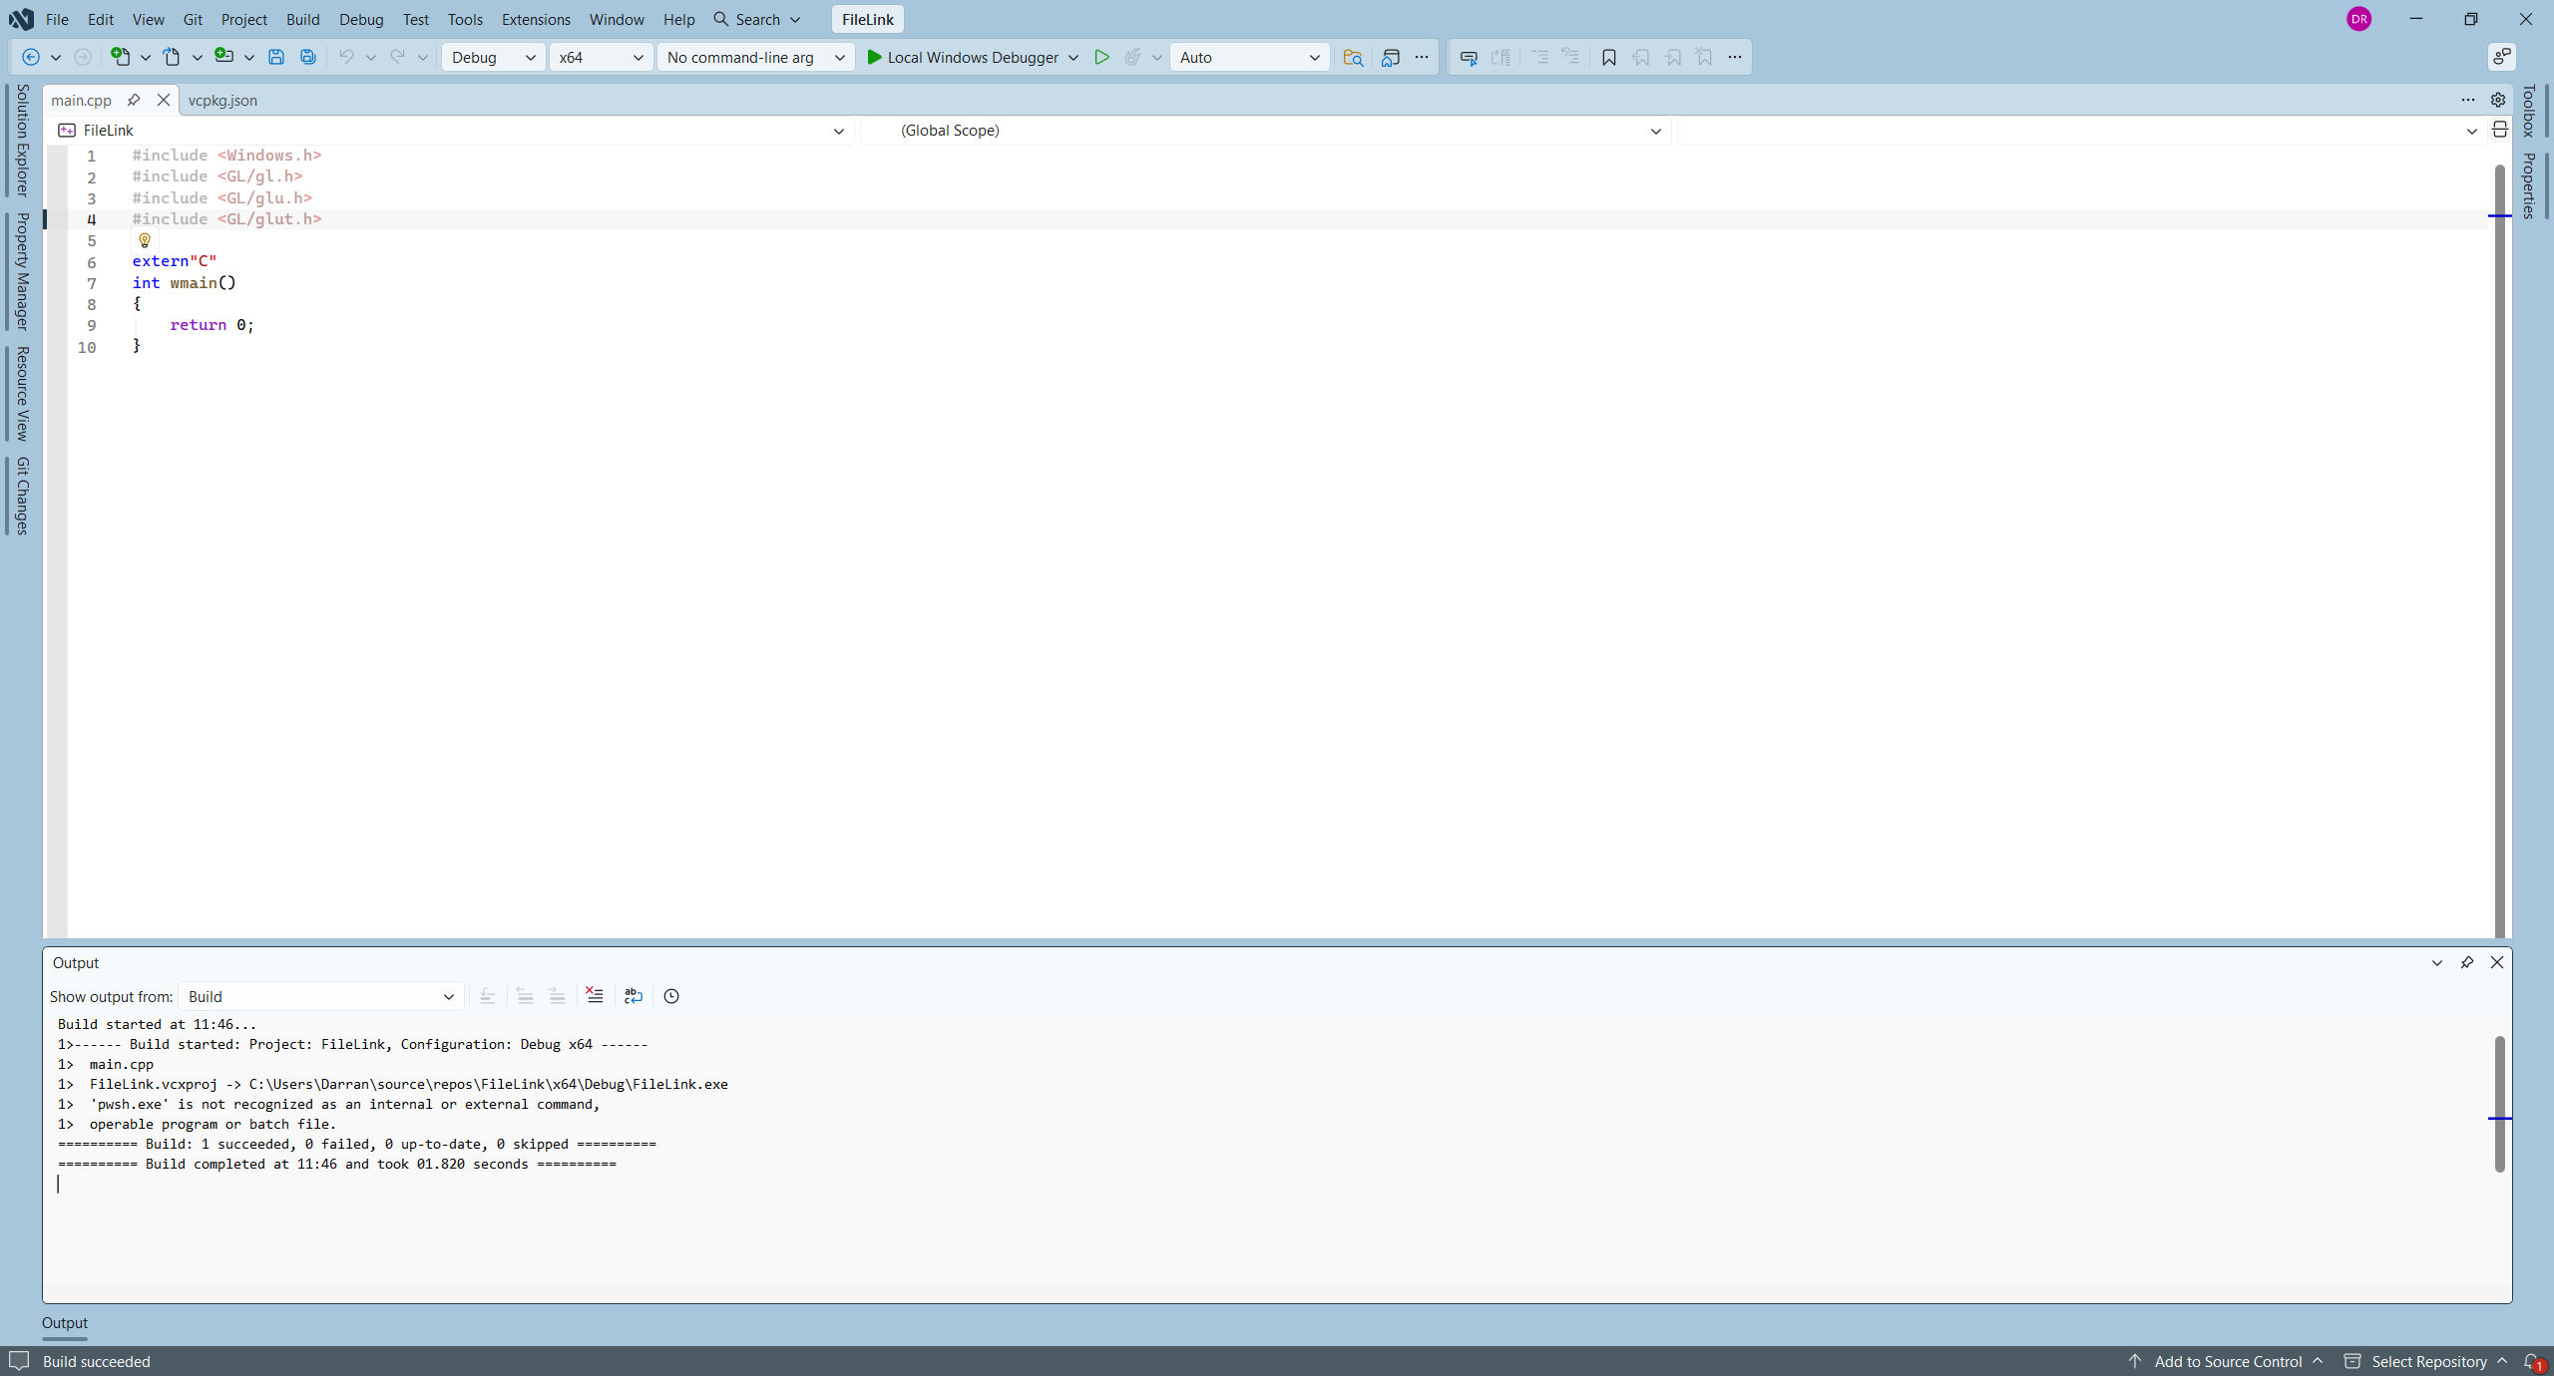The width and height of the screenshot is (2554, 1376).
Task: Open the x64 platform dropdown
Action: 602,57
